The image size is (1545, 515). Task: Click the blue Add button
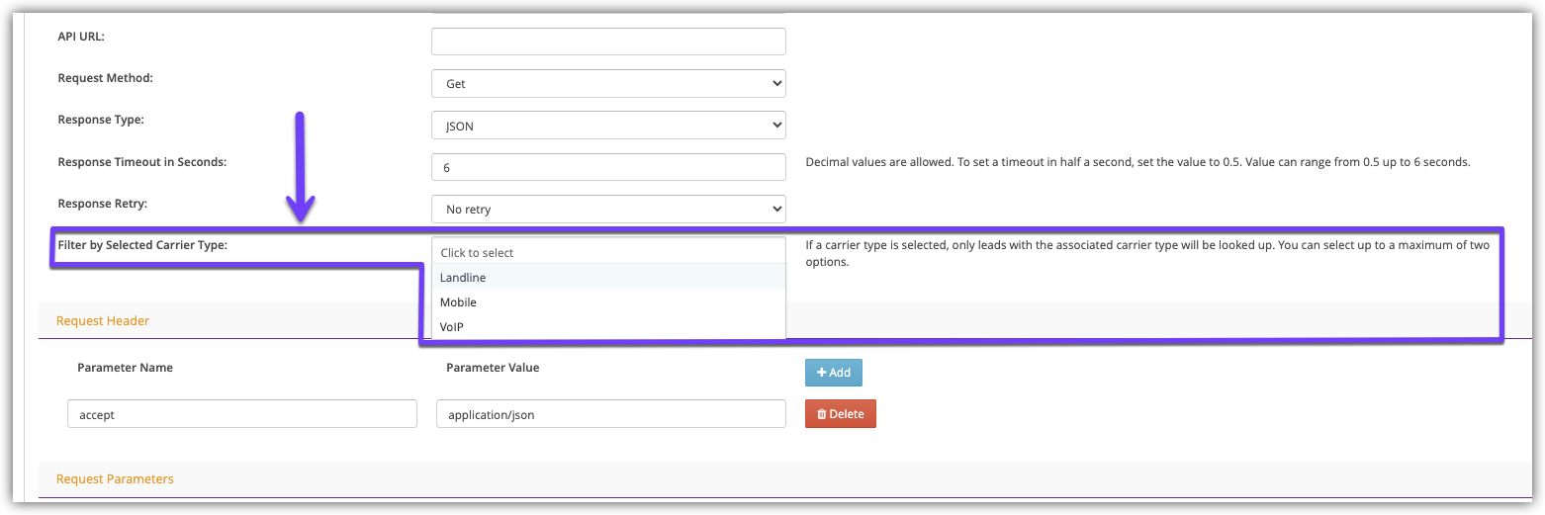[834, 373]
